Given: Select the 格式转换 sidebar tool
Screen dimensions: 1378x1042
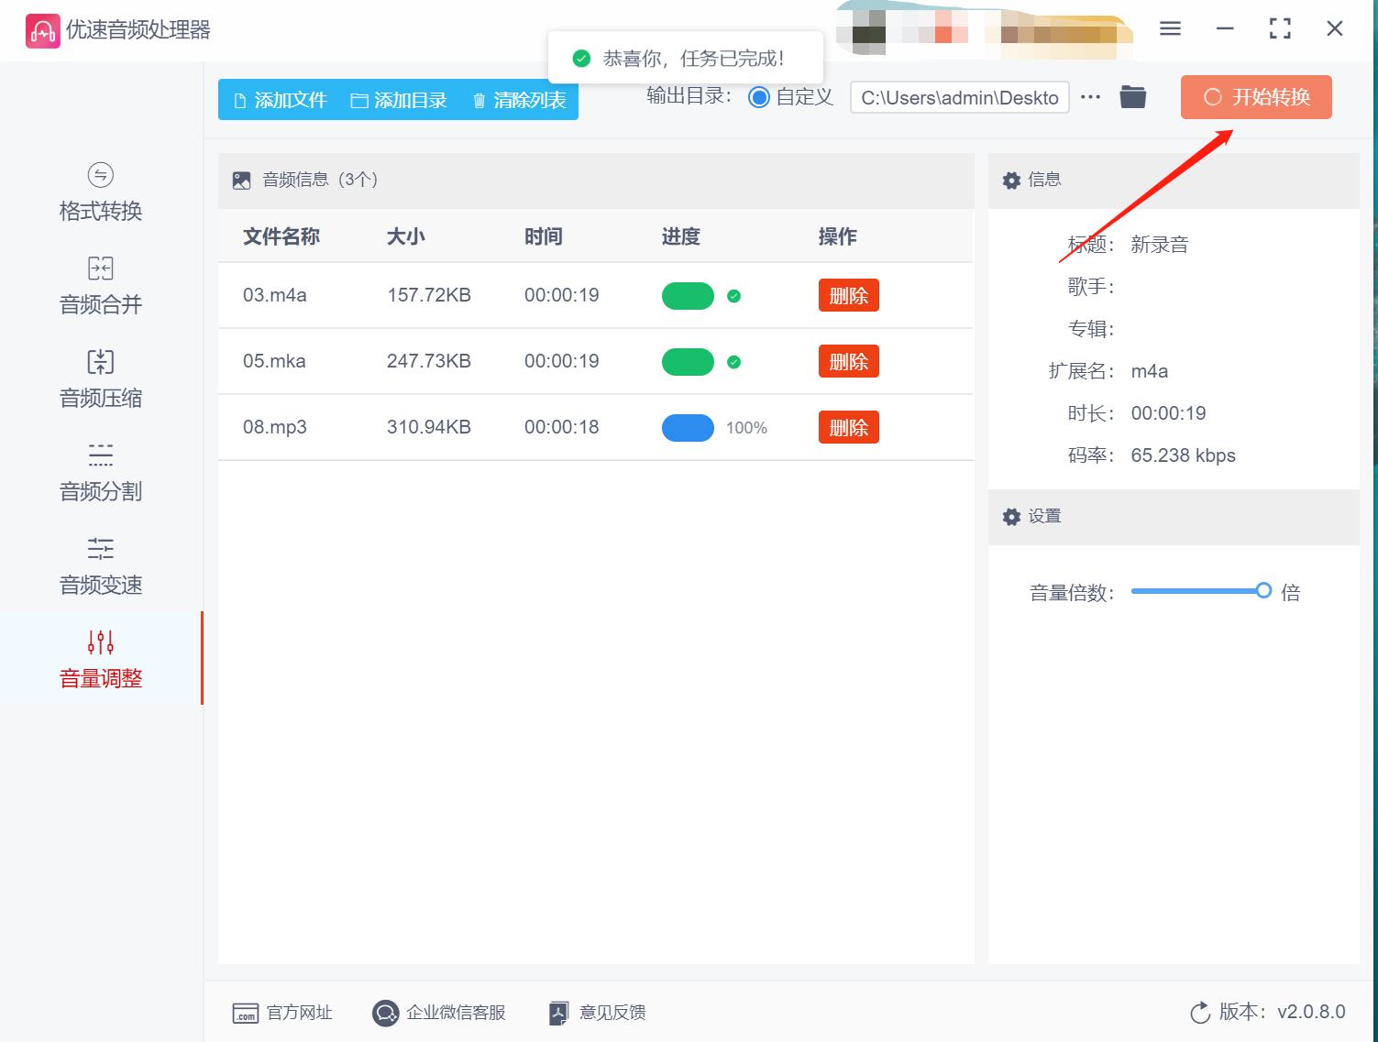Looking at the screenshot, I should (99, 192).
